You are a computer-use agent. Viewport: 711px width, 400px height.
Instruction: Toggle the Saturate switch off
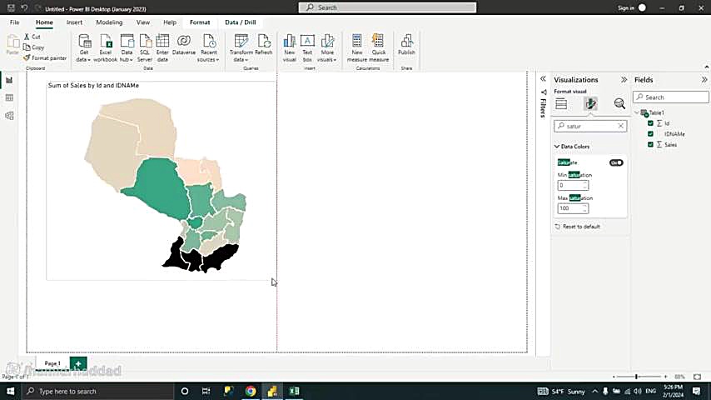[616, 162]
